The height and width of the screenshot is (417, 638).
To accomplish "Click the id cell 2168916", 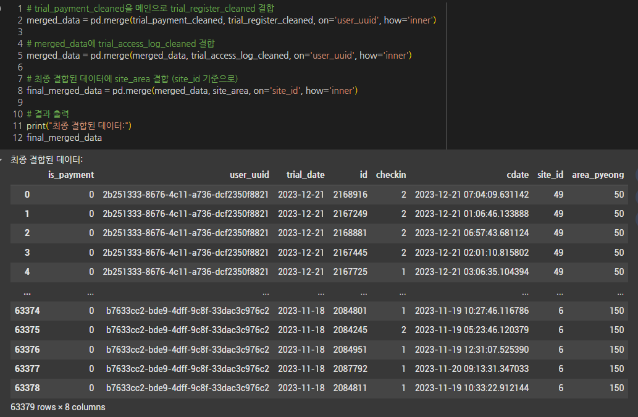I will click(x=350, y=195).
